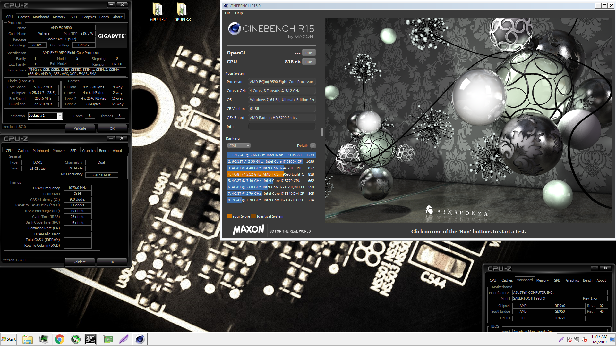
Task: Click the Cinebench title bar icon
Action: [x=226, y=6]
